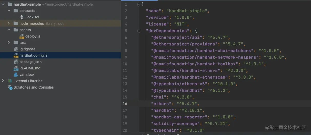Click the hardhat-simple project folder icon
Image resolution: width=311 pixels, height=135 pixels.
click(x=10, y=4)
